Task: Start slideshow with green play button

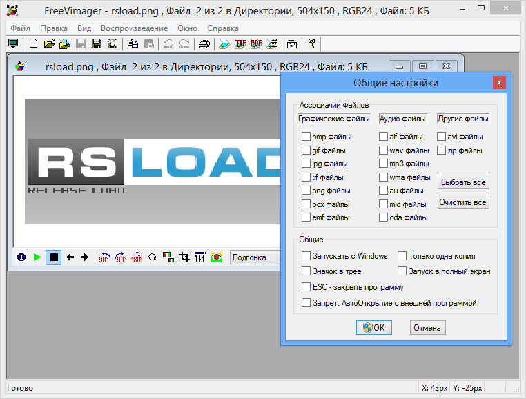Action: [37, 257]
